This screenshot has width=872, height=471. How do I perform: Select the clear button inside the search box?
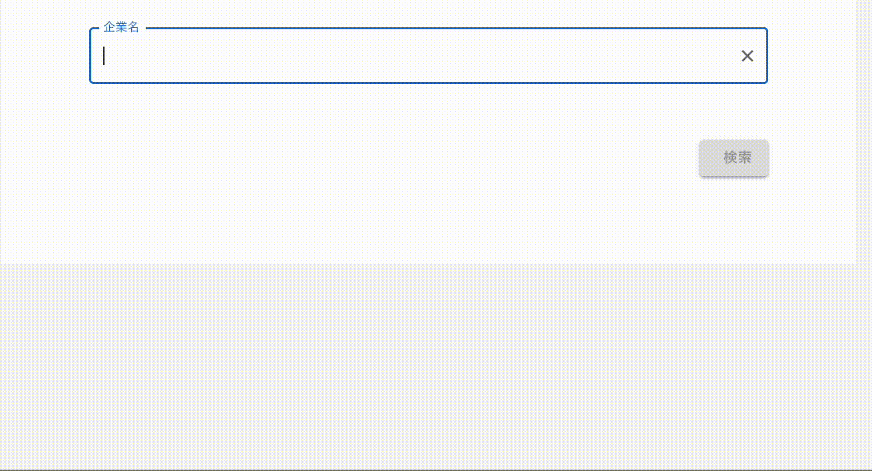747,56
